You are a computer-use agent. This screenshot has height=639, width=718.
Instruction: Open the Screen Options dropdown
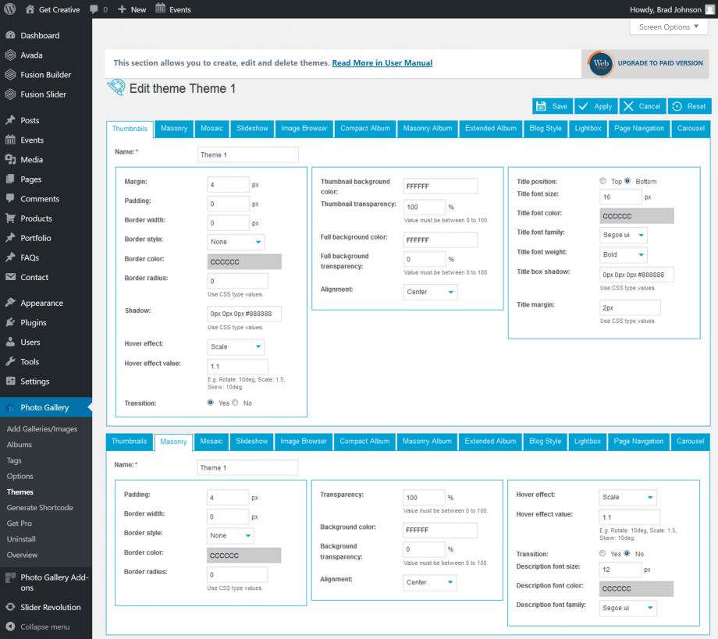pos(669,27)
